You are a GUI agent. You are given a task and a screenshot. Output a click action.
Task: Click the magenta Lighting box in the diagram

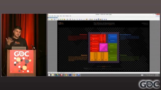tap(103, 47)
